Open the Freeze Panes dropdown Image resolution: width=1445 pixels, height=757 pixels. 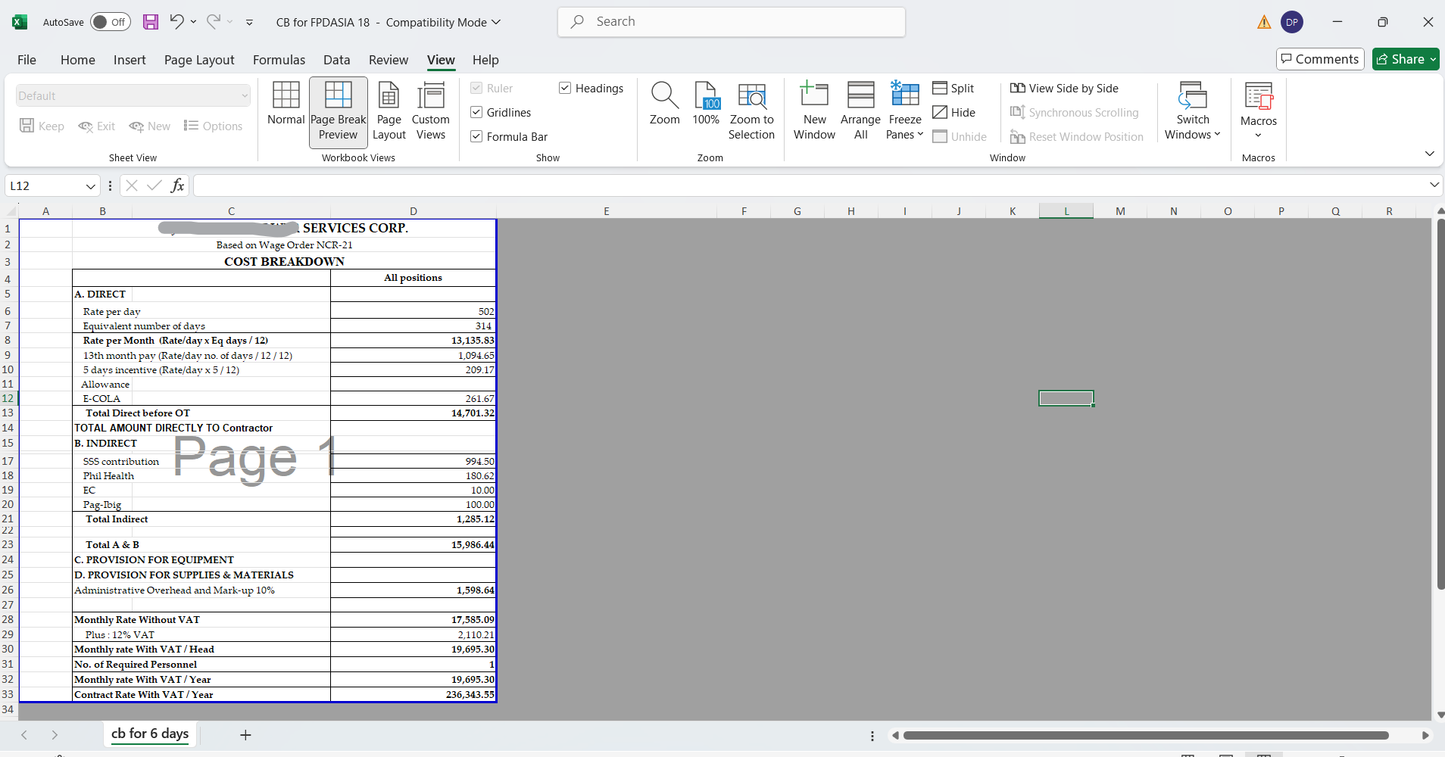[905, 111]
